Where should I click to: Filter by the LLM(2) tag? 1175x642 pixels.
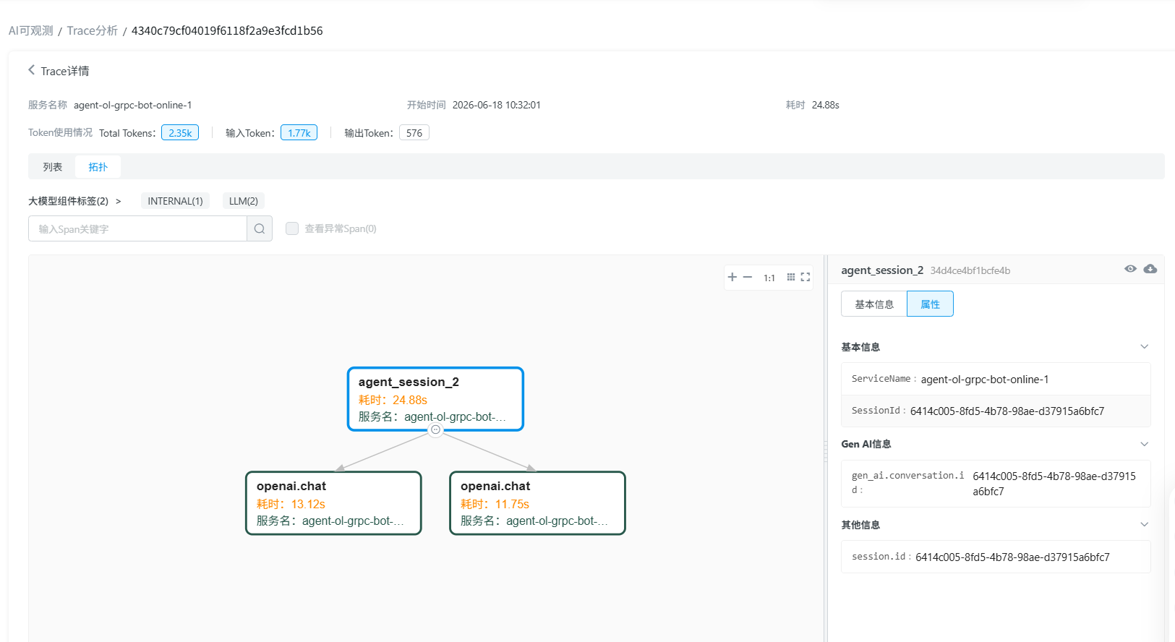tap(244, 201)
